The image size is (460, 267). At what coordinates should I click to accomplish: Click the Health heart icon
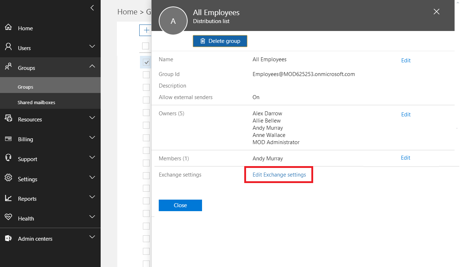pos(8,218)
